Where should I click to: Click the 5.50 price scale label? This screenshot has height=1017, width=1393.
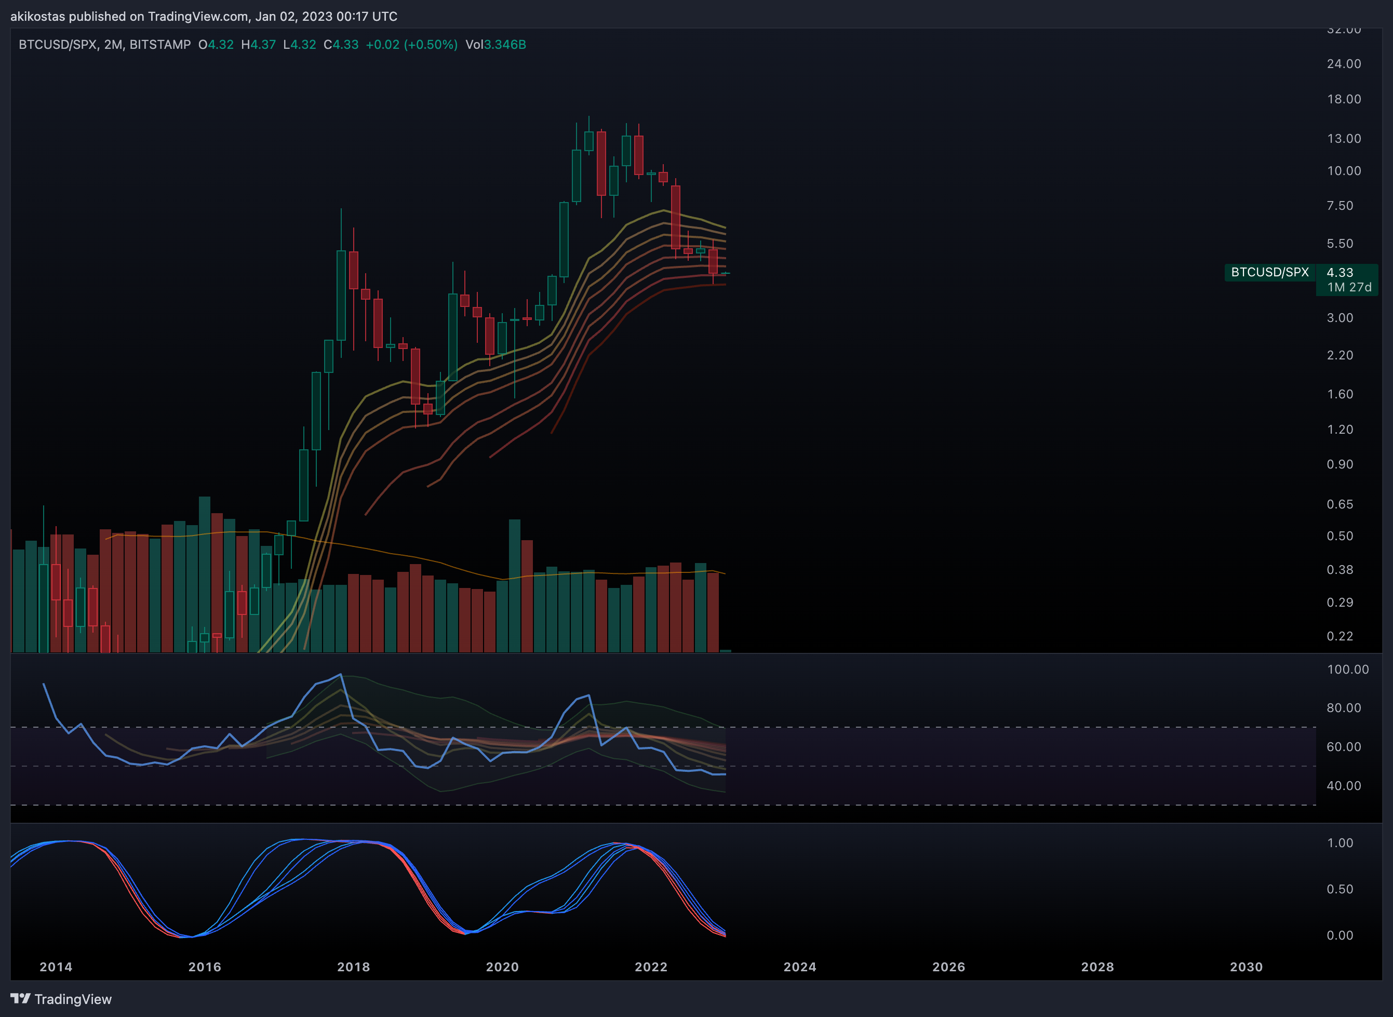[x=1340, y=244]
